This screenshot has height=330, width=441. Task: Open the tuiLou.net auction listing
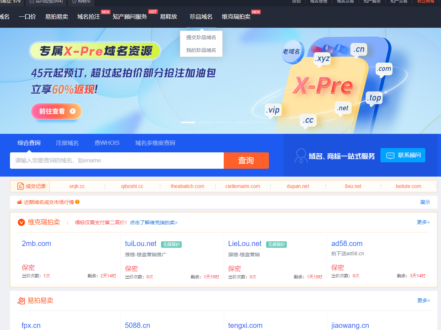pyautogui.click(x=141, y=243)
